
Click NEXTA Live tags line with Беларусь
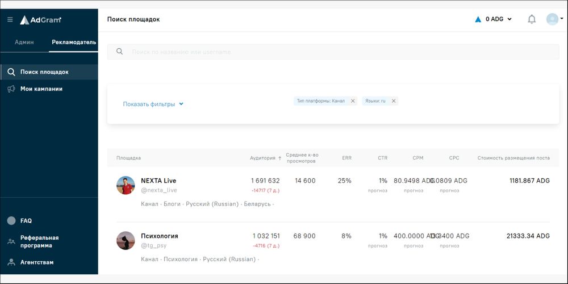[207, 204]
